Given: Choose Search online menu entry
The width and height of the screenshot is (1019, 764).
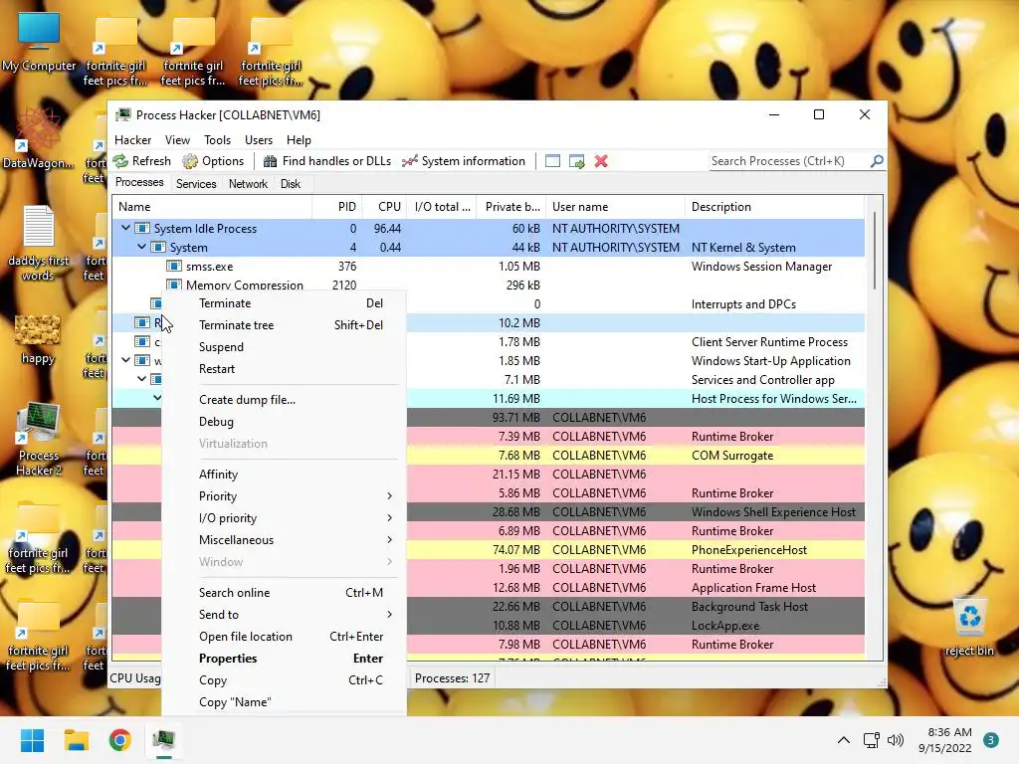Looking at the screenshot, I should click(285, 593).
